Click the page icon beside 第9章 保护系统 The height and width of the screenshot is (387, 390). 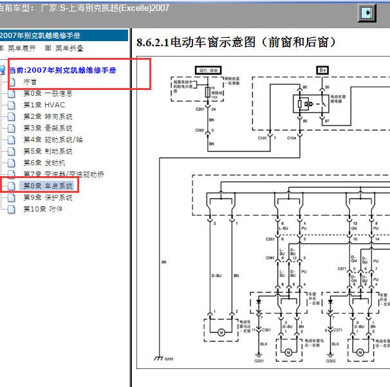point(12,198)
